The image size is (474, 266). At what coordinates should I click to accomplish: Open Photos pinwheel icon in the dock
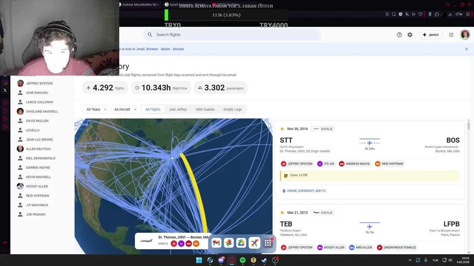229,243
